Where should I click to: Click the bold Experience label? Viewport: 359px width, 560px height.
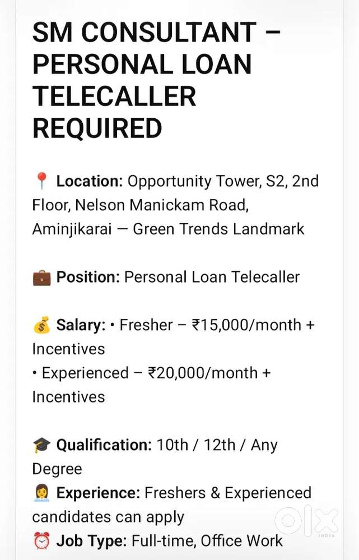(x=99, y=493)
